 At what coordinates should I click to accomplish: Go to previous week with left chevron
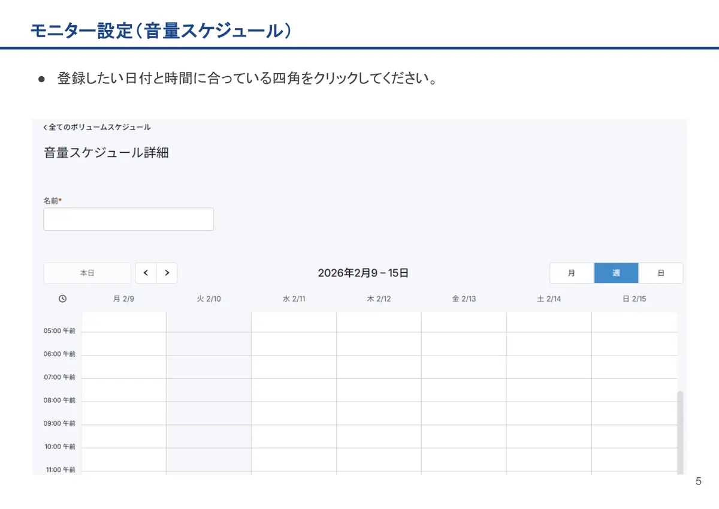146,273
